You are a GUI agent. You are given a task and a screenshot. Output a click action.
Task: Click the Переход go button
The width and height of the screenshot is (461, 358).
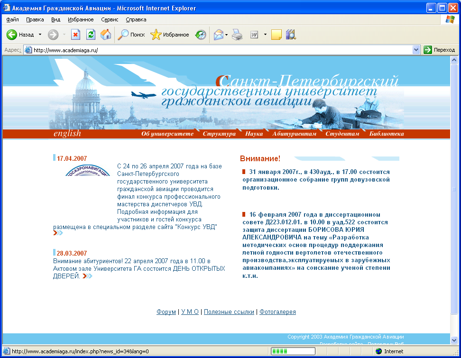(x=439, y=50)
